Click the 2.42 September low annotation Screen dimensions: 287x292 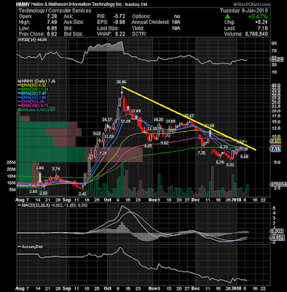83,193
